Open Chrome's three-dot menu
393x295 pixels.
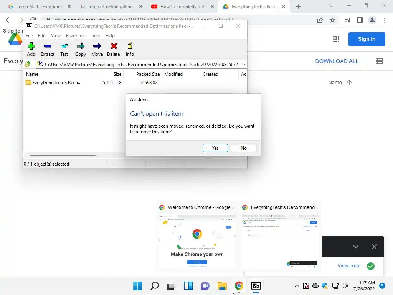(385, 20)
